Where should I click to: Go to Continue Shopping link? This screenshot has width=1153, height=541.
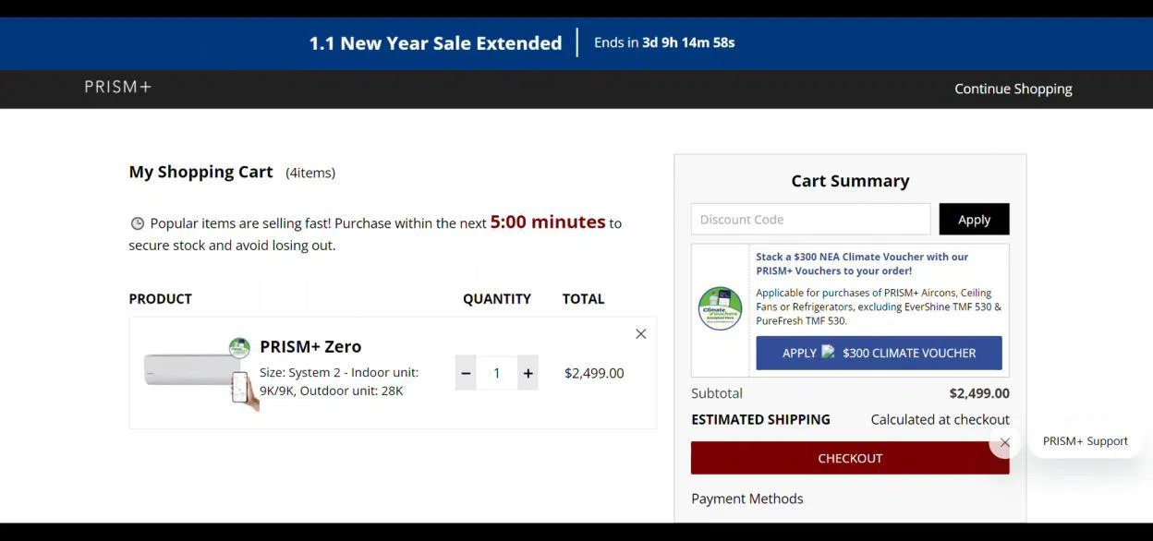tap(1013, 89)
